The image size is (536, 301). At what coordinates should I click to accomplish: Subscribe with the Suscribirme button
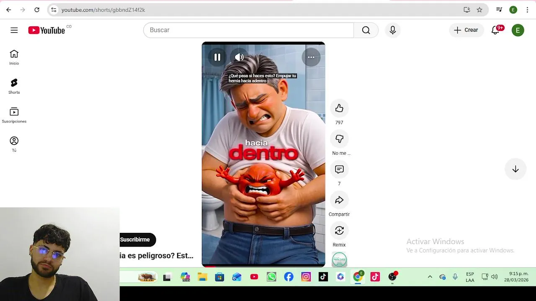click(x=137, y=240)
